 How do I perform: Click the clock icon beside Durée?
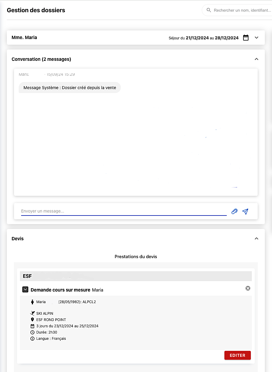click(32, 332)
